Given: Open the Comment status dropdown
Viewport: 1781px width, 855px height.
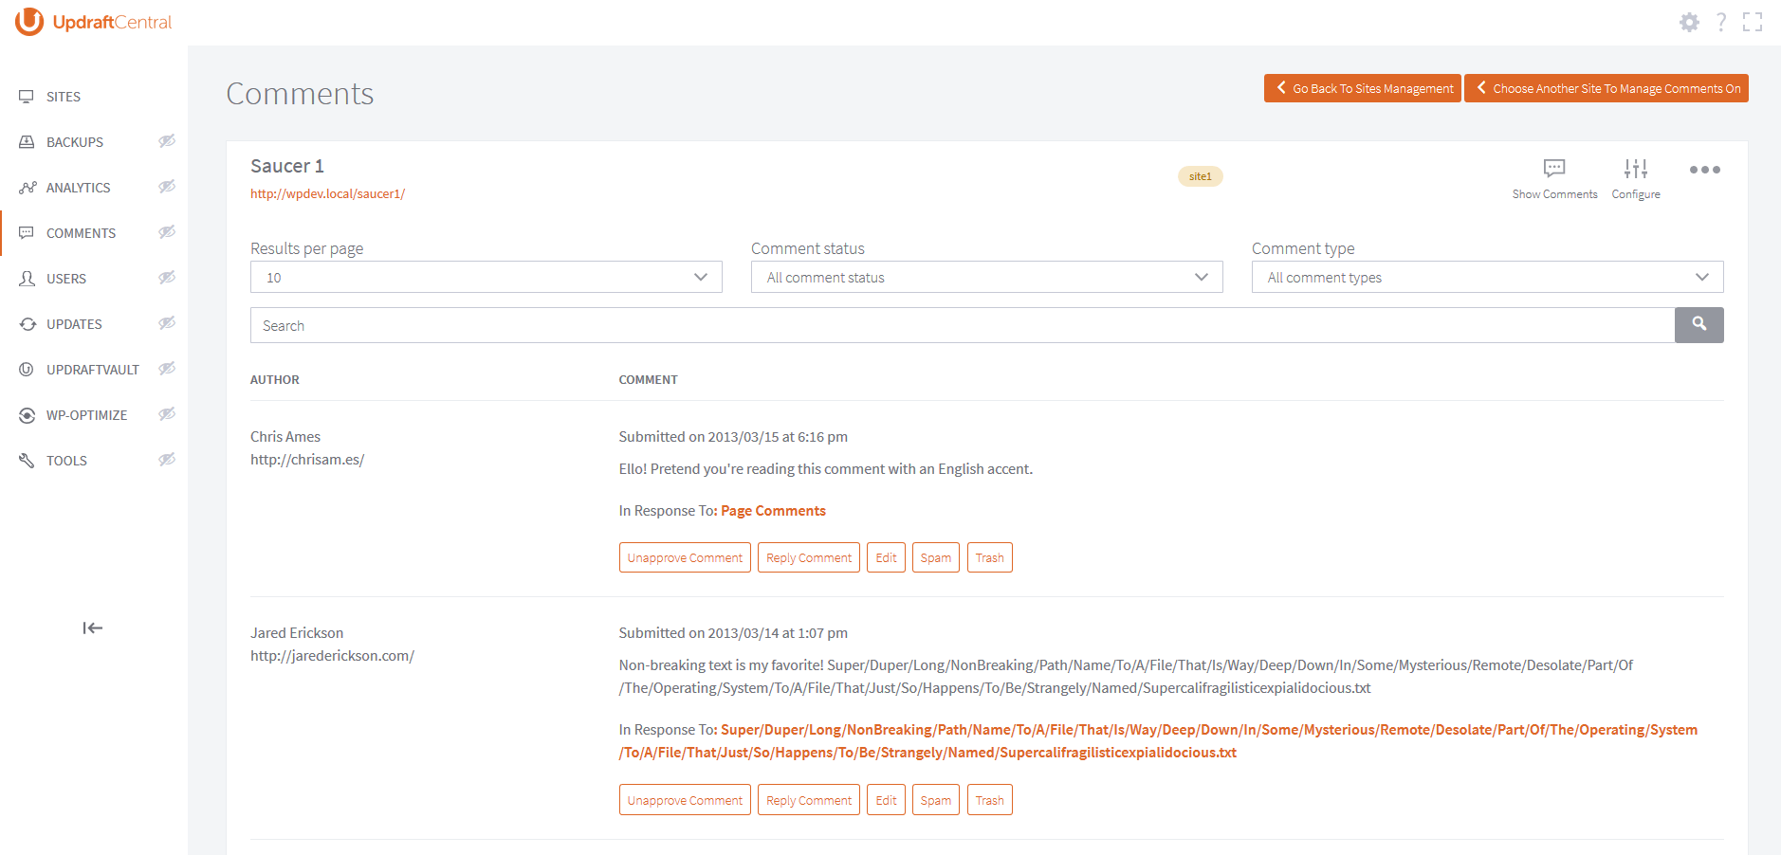Looking at the screenshot, I should tap(986, 278).
